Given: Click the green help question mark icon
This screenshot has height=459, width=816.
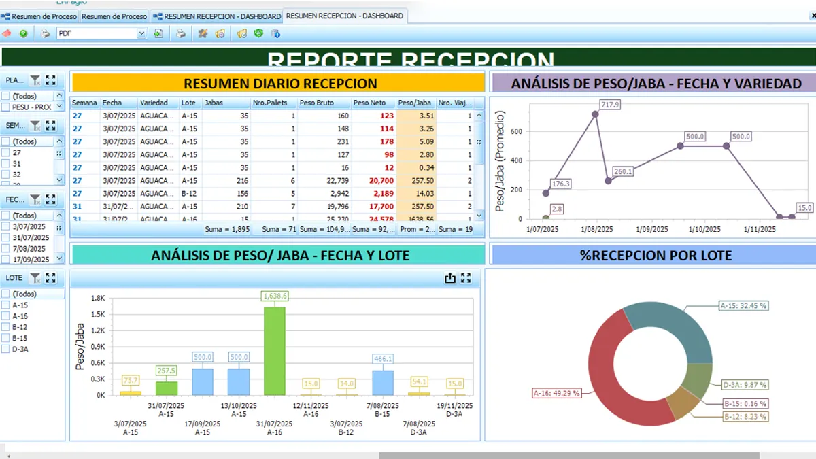Looking at the screenshot, I should click(x=23, y=33).
